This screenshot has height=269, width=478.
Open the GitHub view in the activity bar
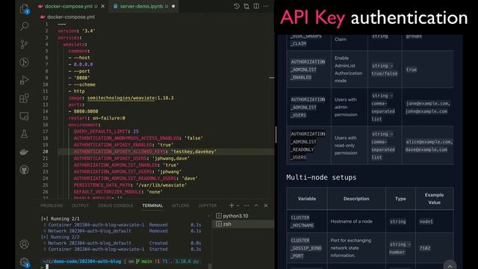coord(25,170)
